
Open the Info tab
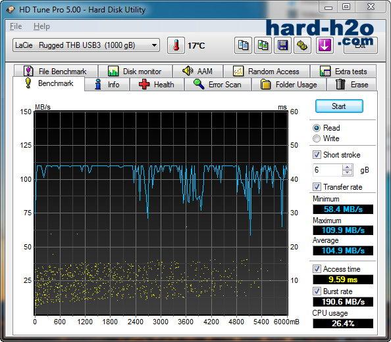pos(107,85)
